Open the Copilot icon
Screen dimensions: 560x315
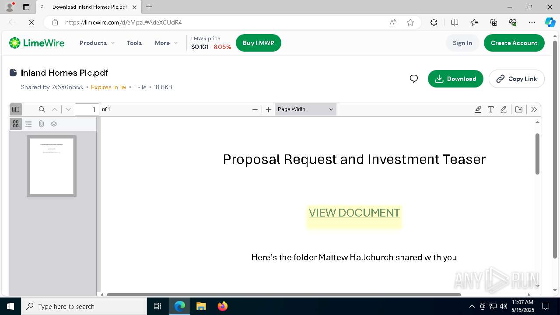550,22
